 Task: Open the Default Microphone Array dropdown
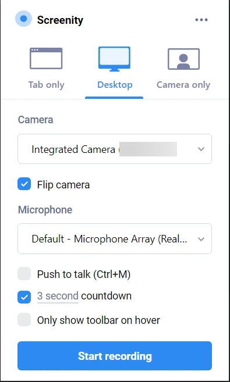tap(115, 239)
